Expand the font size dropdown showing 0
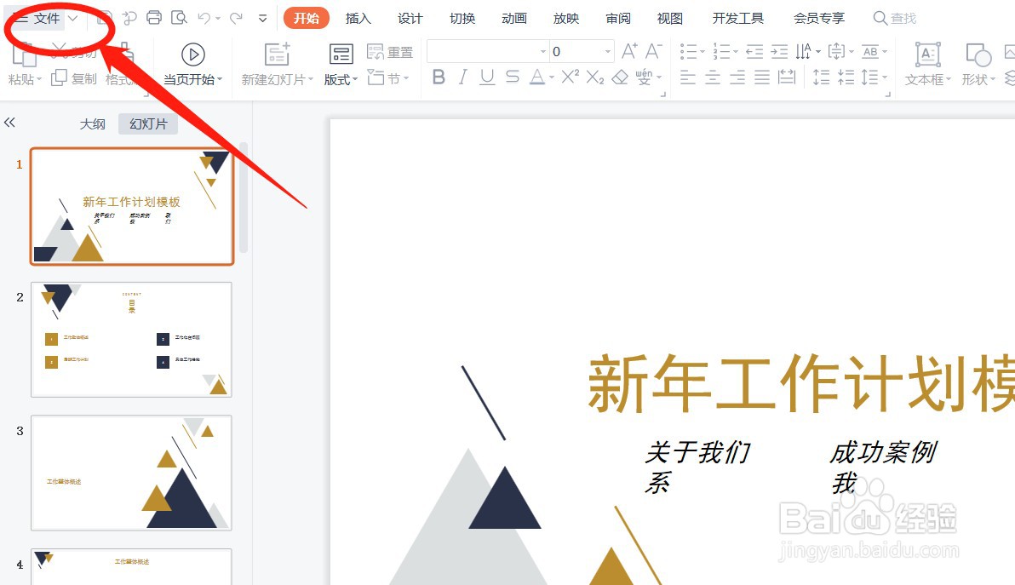 click(x=608, y=51)
